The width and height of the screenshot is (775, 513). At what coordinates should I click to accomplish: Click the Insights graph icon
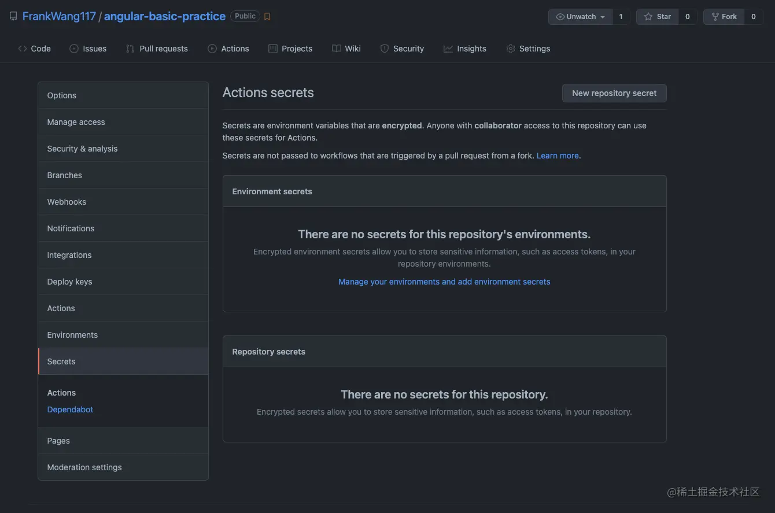coord(448,49)
